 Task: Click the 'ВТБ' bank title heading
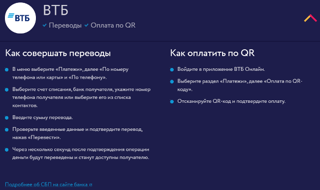[56, 10]
